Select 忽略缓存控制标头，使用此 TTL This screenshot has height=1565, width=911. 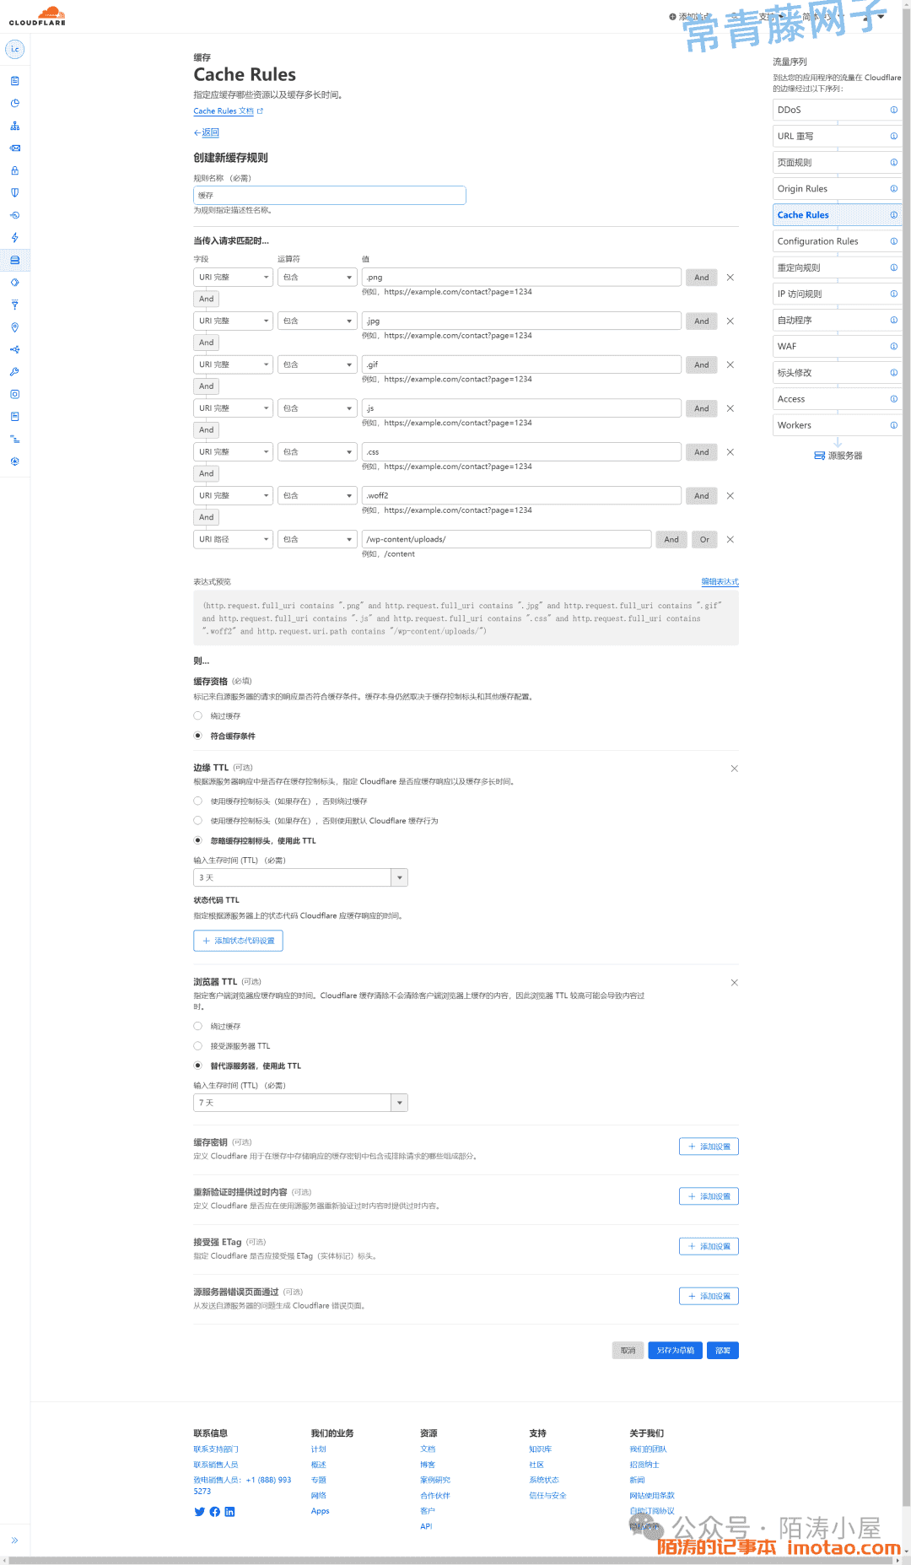(x=198, y=840)
